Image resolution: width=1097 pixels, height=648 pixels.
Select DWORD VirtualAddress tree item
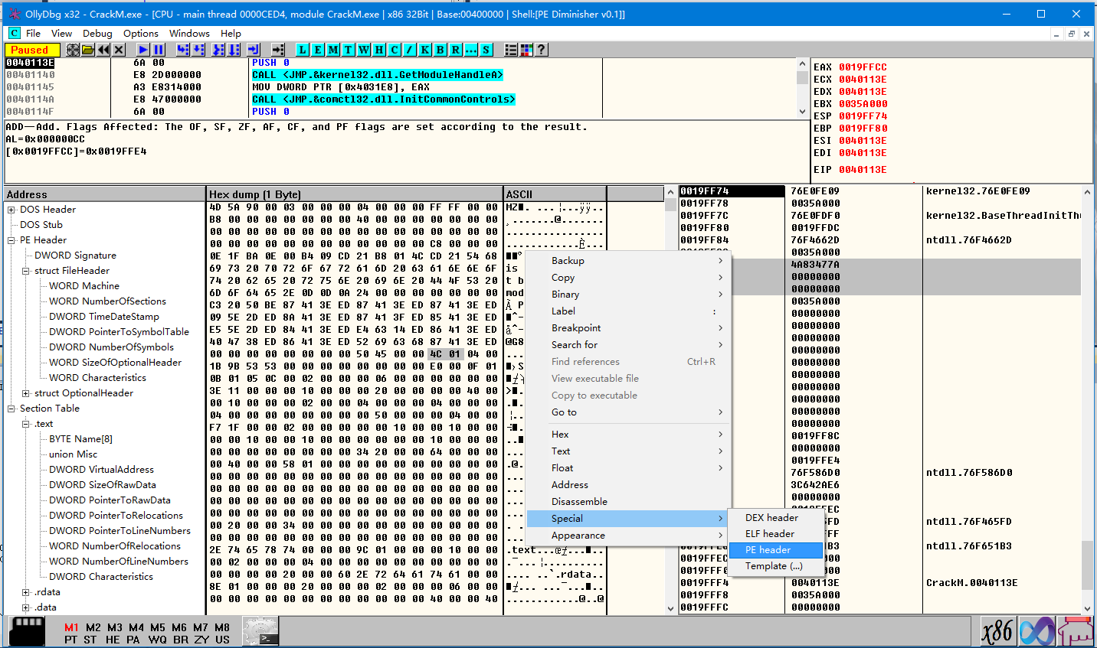click(101, 470)
